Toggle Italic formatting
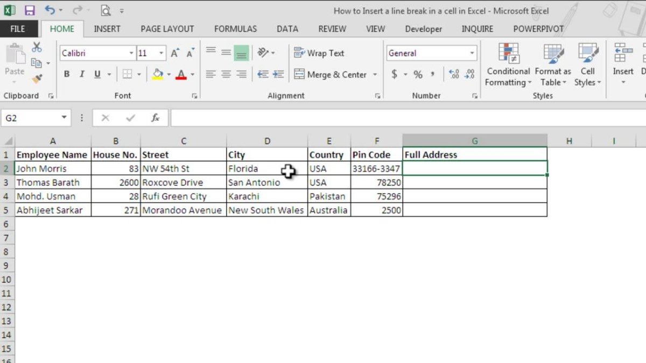The height and width of the screenshot is (363, 646). click(82, 74)
